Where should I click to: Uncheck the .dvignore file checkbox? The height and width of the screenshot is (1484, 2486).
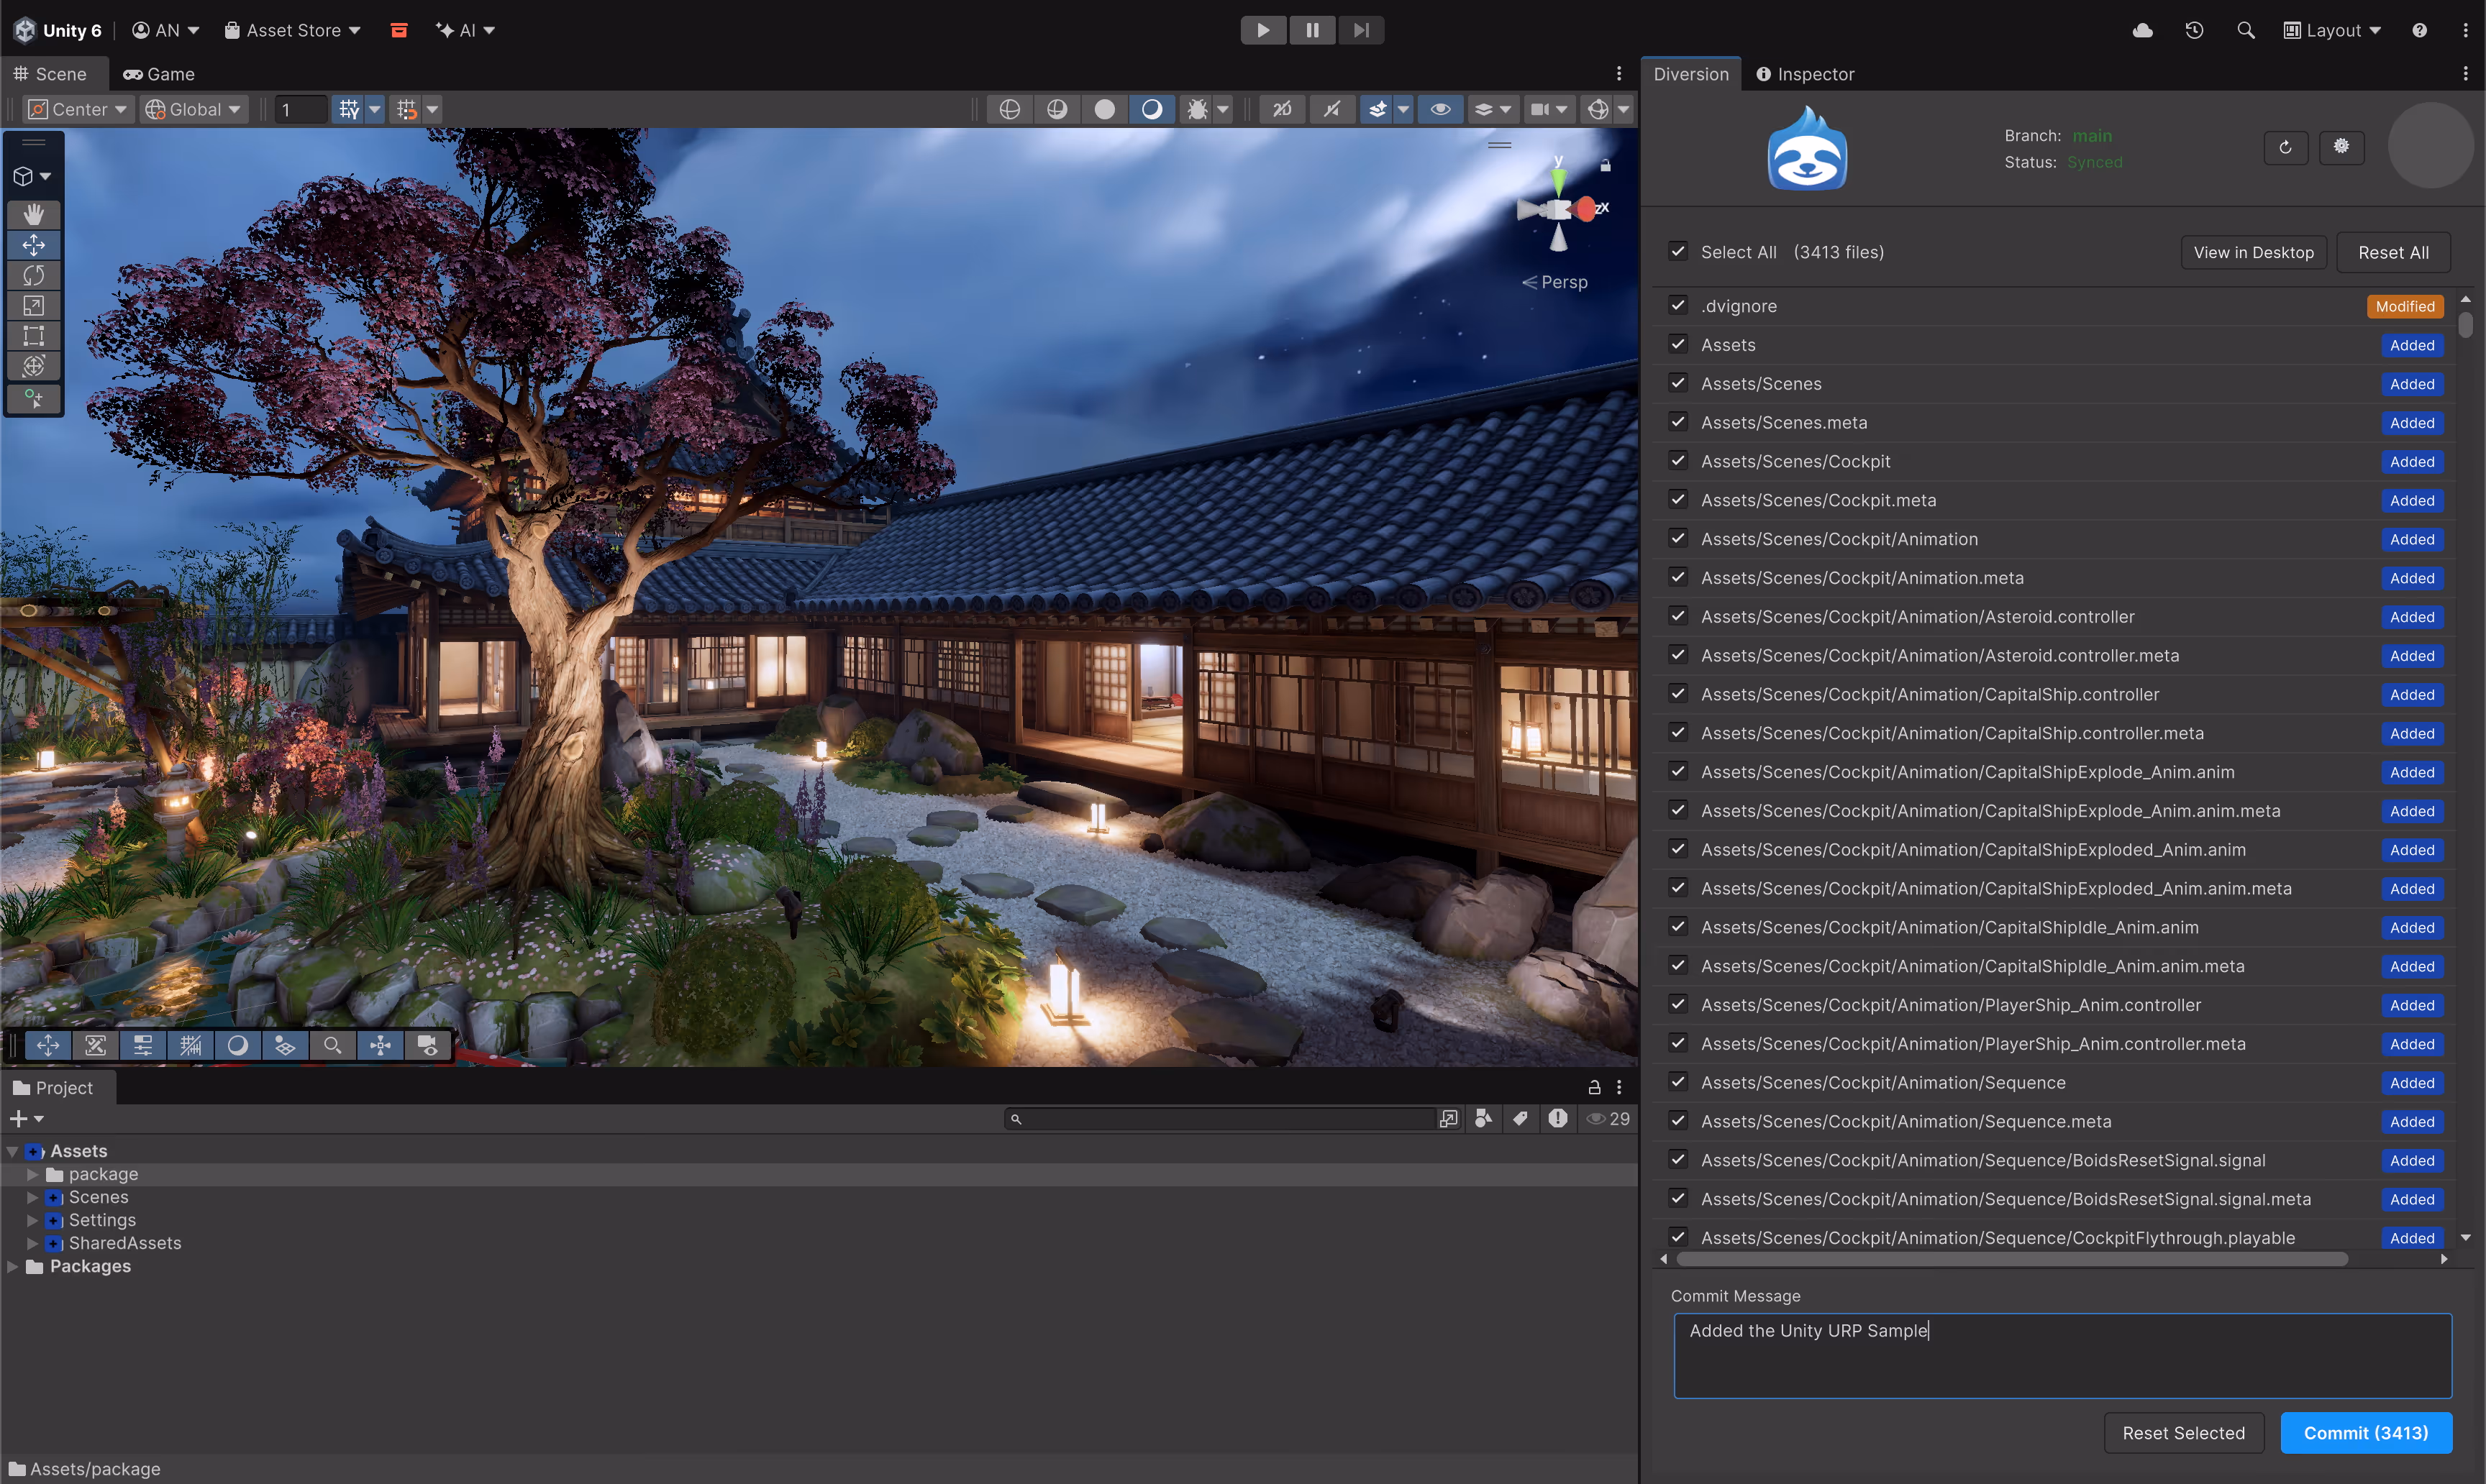click(1679, 306)
